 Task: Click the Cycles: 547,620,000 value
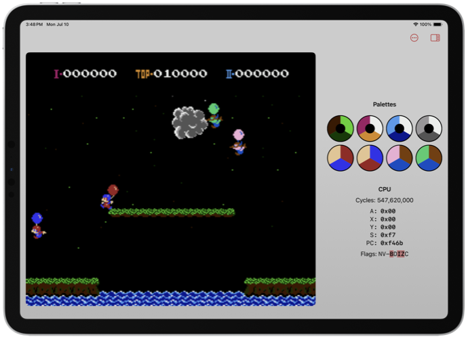pyautogui.click(x=385, y=200)
